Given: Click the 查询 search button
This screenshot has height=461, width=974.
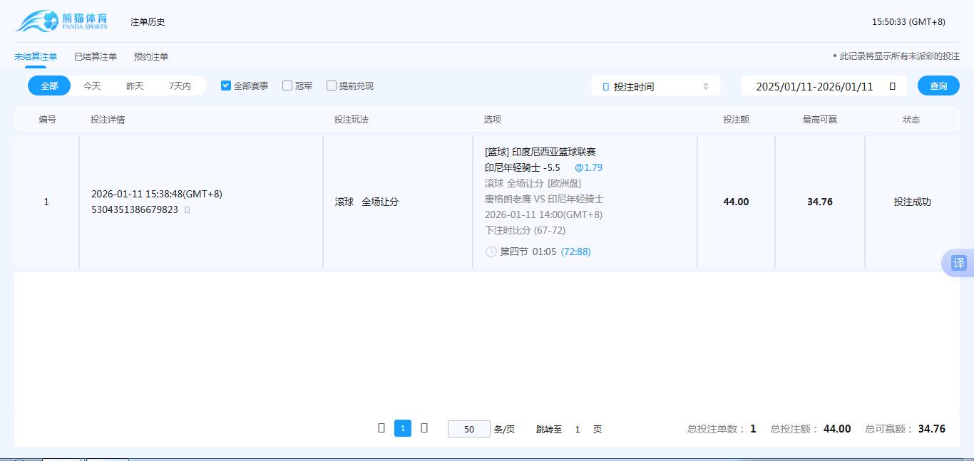Looking at the screenshot, I should (x=938, y=85).
